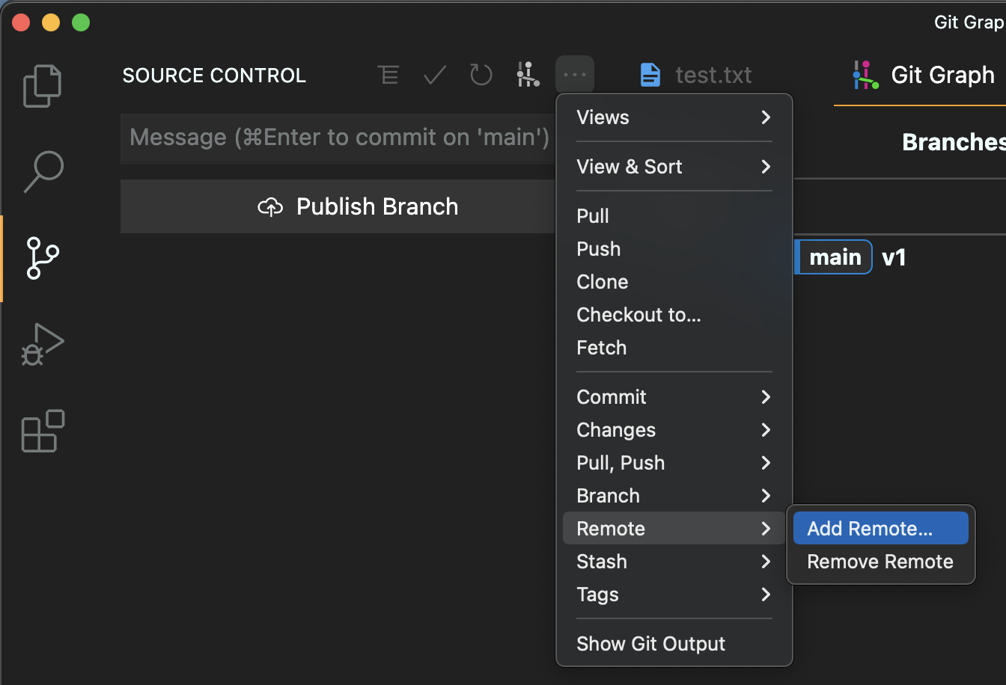Select Add Remote... in submenu

click(x=881, y=529)
